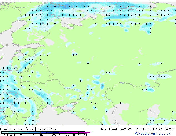Click the 'Precipitation [mm]' title text

[x=18, y=129]
